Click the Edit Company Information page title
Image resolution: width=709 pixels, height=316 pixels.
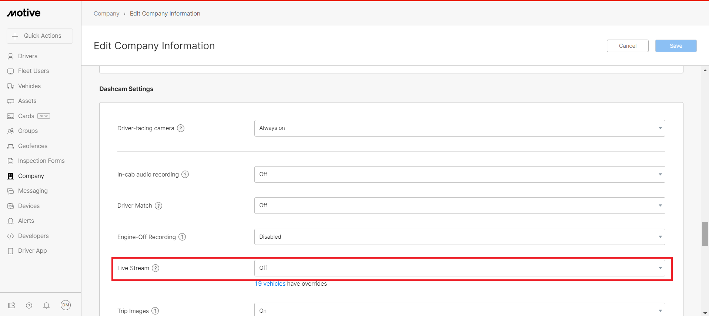154,46
